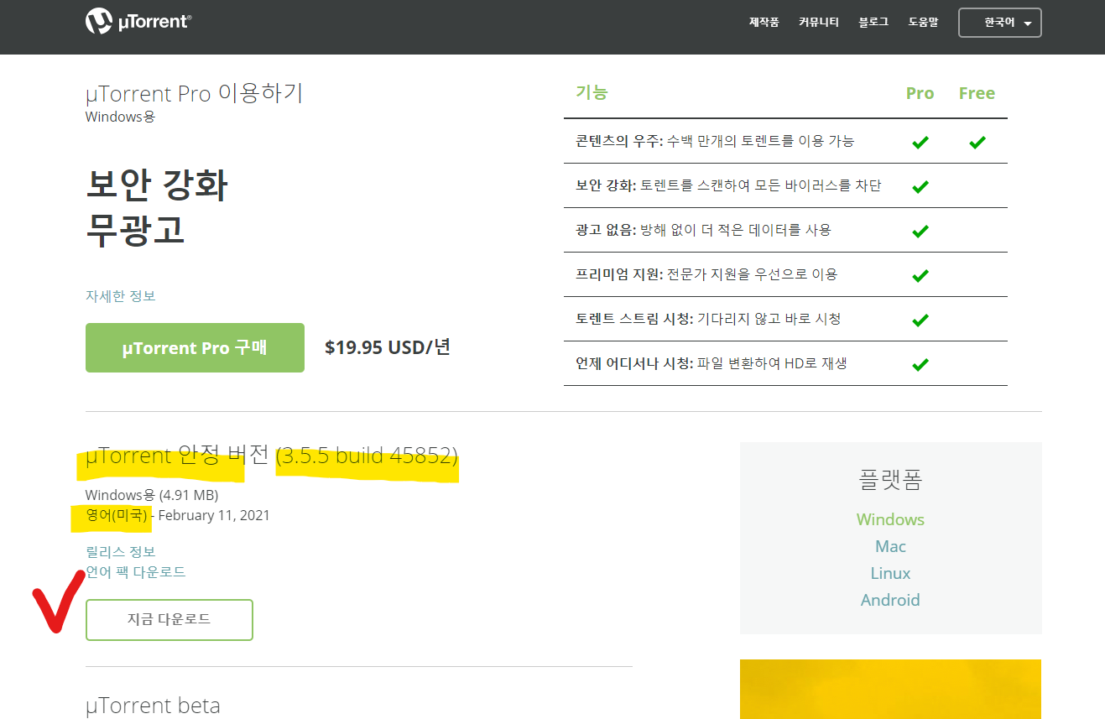Click the 콘텐츠의 우주 feature row text
The width and height of the screenshot is (1105, 719).
[x=715, y=141]
